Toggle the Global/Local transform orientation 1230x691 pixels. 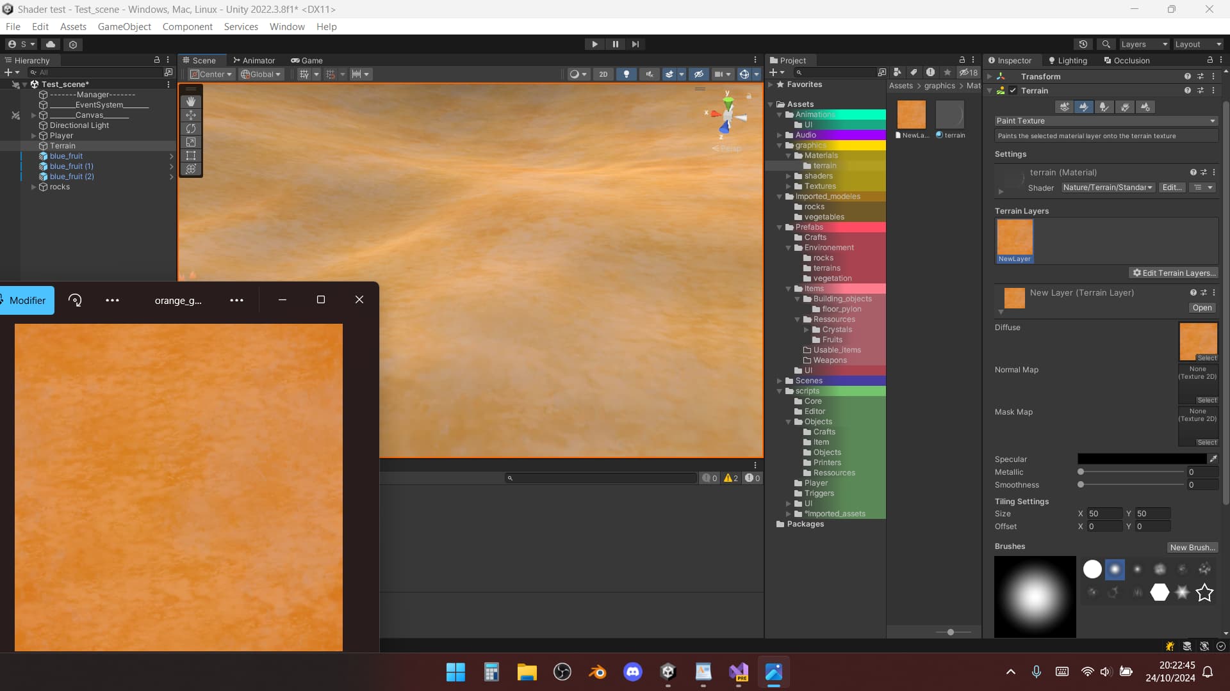point(260,74)
